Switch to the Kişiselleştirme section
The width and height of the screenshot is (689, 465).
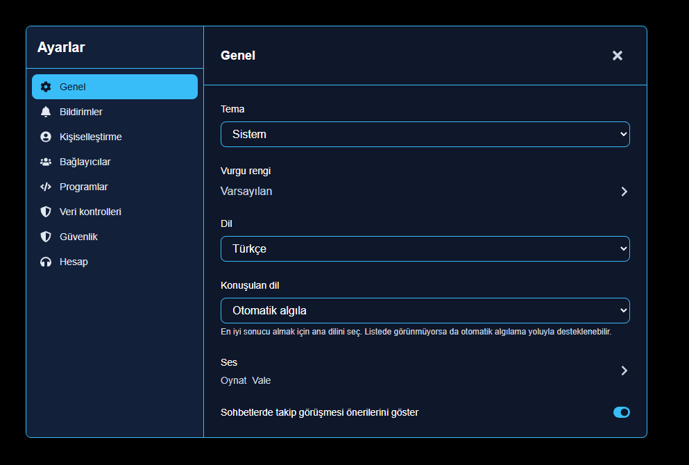114,137
